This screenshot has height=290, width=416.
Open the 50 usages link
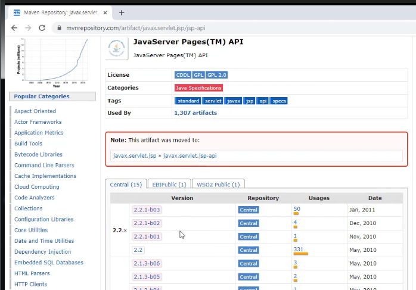coord(297,209)
